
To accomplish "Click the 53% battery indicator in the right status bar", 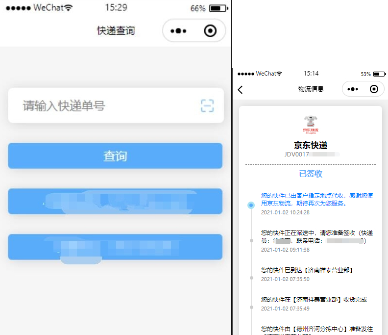I will tap(373, 74).
